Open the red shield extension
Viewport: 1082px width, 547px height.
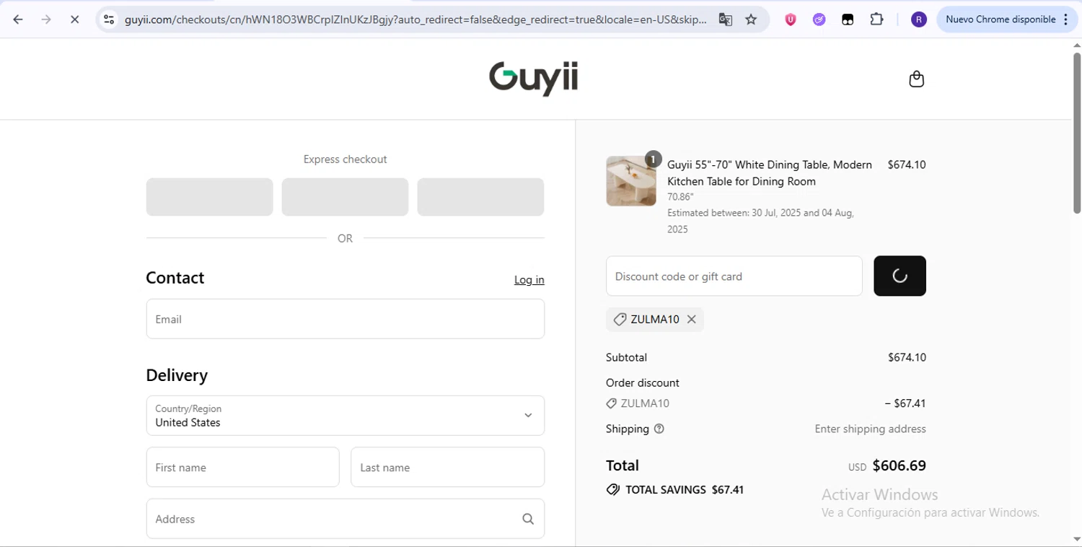(x=791, y=19)
